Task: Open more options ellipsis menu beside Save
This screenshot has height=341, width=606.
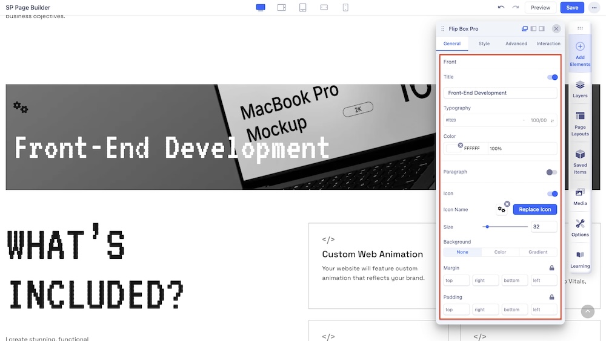Action: tap(594, 7)
